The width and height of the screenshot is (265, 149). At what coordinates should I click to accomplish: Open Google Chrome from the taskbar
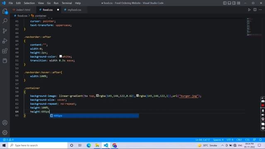pyautogui.click(x=114, y=145)
